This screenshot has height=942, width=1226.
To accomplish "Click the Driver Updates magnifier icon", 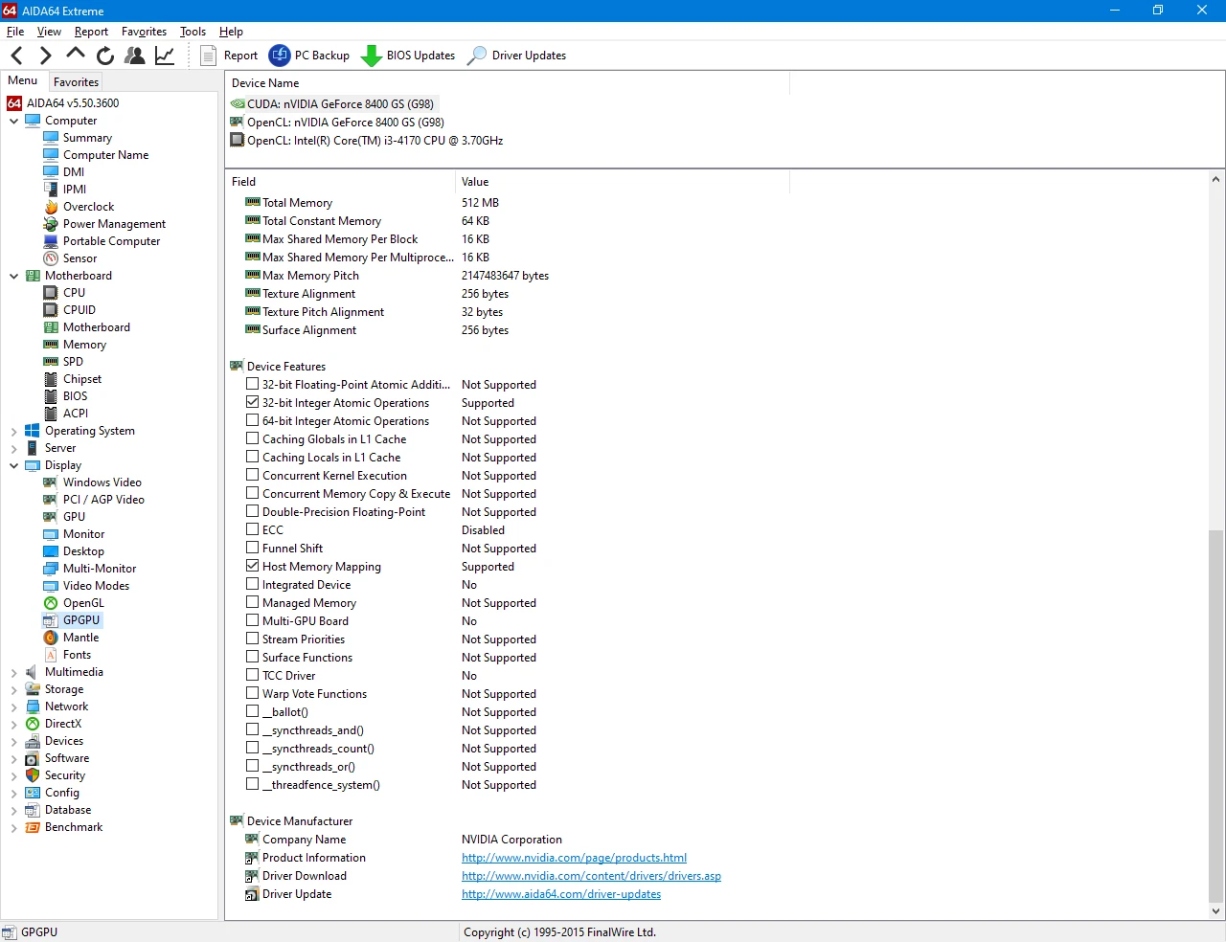I will tap(476, 56).
